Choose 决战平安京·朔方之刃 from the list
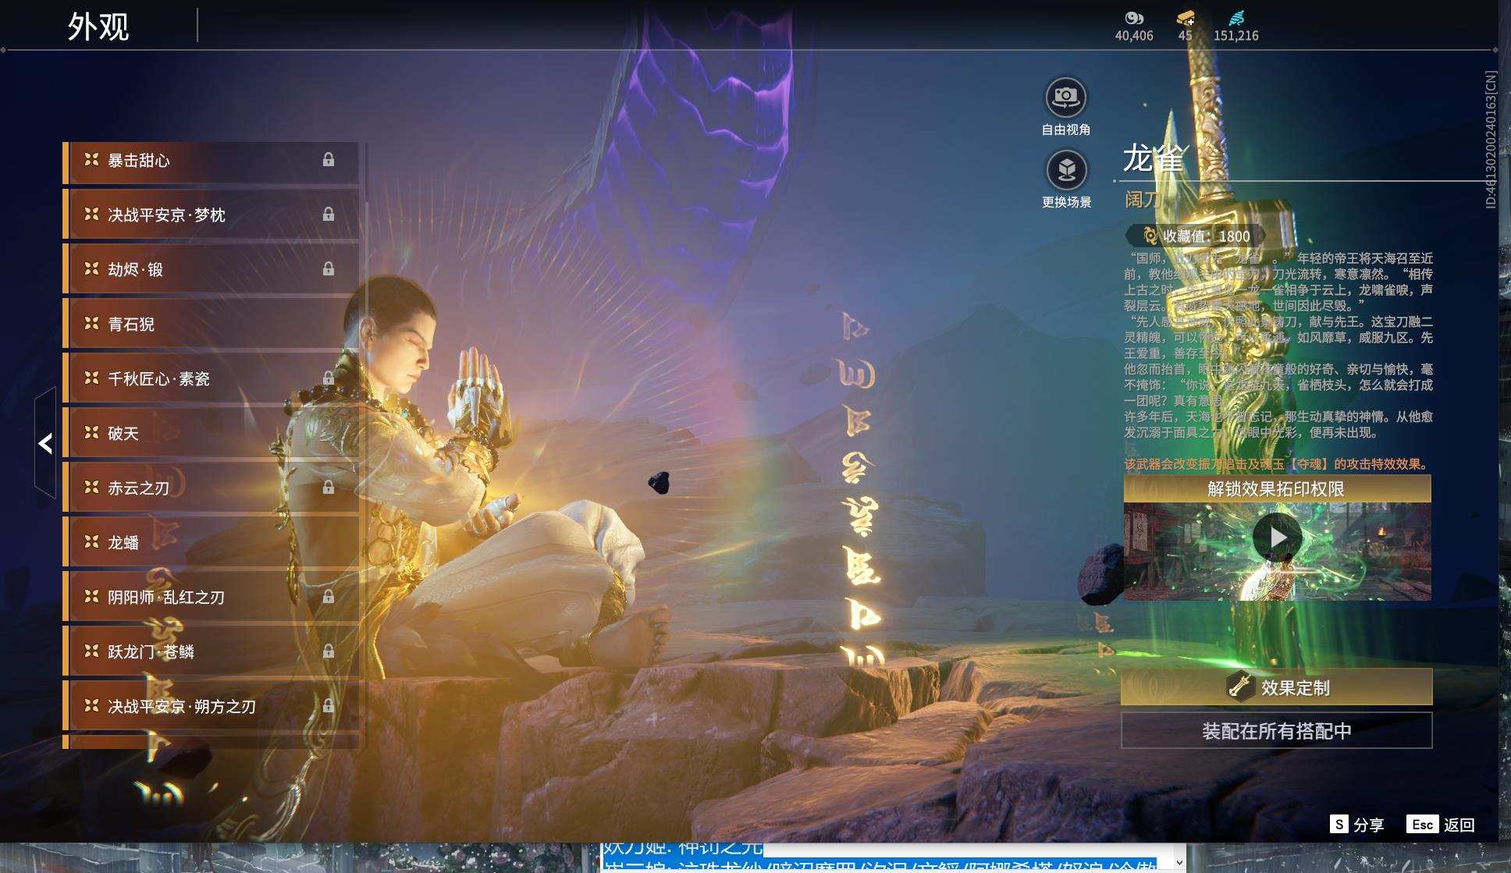1511x873 pixels. pos(211,707)
